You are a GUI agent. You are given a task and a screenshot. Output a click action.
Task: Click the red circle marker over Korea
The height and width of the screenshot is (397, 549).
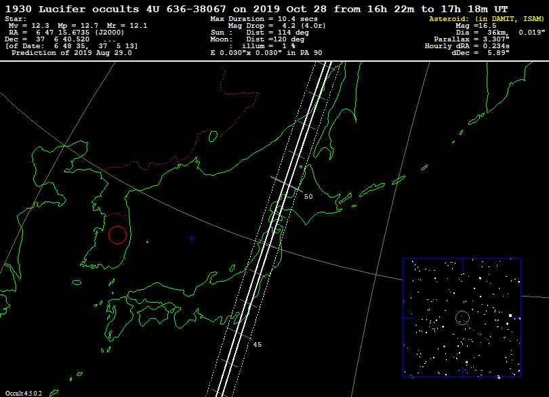118,235
